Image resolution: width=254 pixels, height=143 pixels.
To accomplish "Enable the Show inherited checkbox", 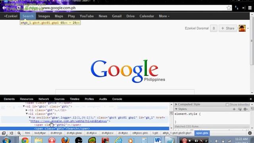I will click(x=227, y=104).
